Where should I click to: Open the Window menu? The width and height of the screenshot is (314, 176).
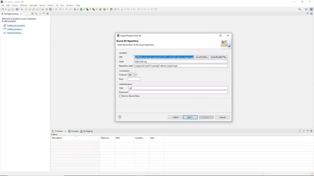click(x=70, y=5)
